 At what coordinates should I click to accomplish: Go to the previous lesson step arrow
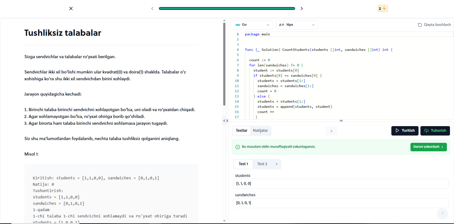pos(152,8)
